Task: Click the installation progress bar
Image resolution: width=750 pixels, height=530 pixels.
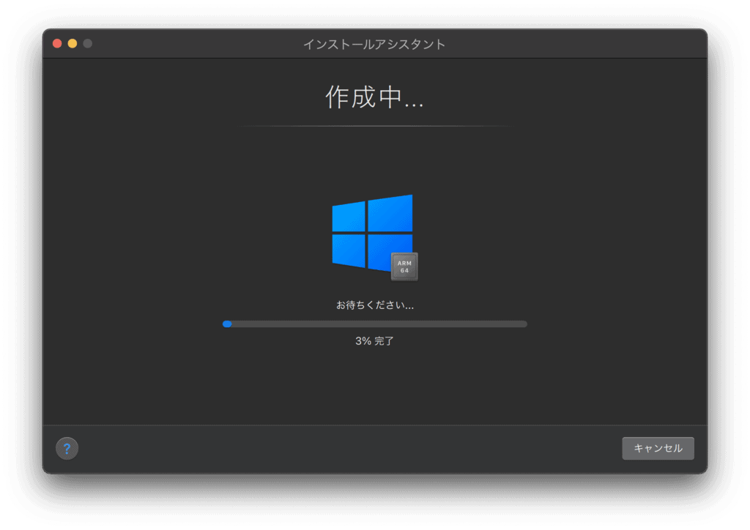Action: [374, 324]
